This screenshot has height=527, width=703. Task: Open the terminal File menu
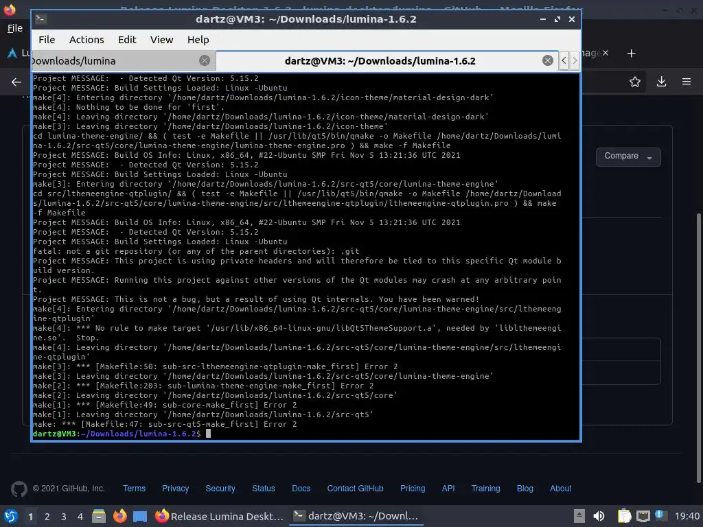coord(47,40)
